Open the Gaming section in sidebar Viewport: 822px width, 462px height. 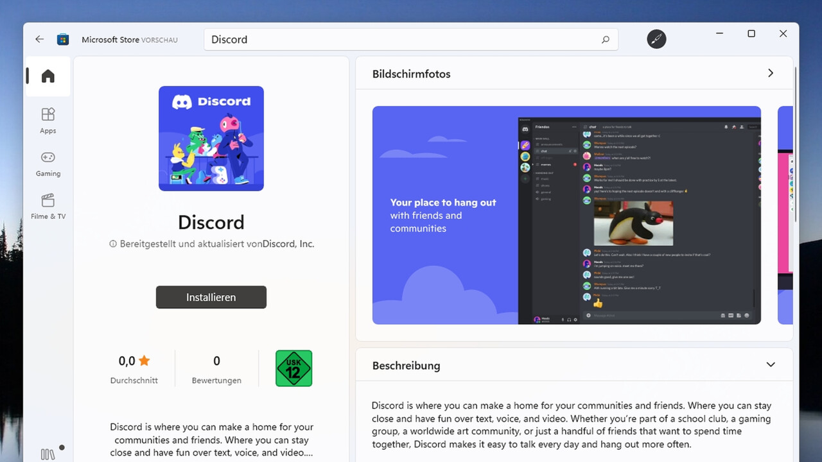[x=48, y=164]
